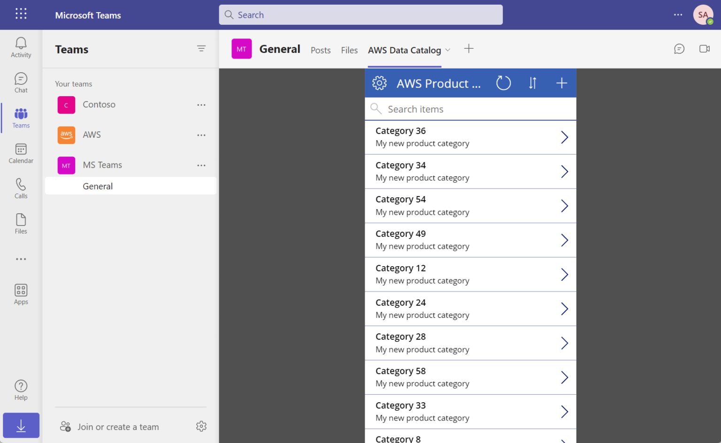
Task: Open Category 49 details chevron
Action: tap(565, 240)
